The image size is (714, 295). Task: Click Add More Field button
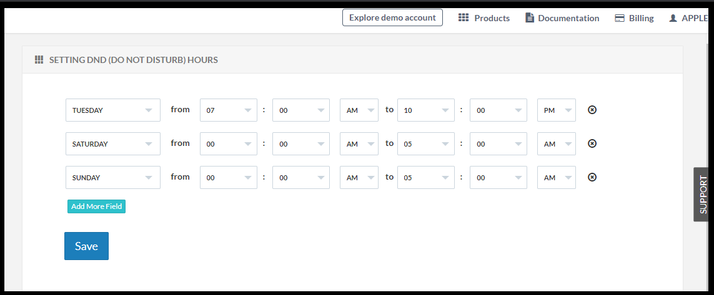click(97, 206)
